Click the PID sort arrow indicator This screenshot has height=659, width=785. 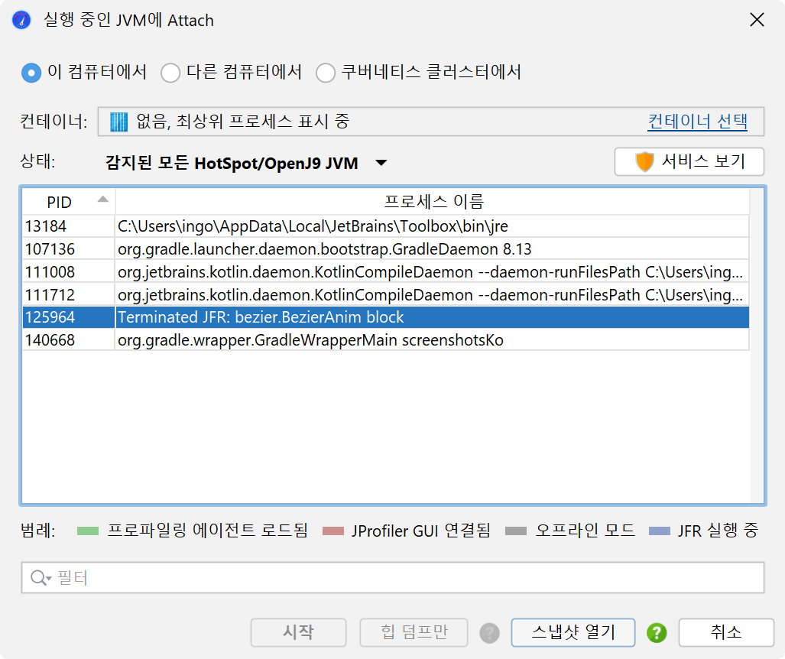102,200
